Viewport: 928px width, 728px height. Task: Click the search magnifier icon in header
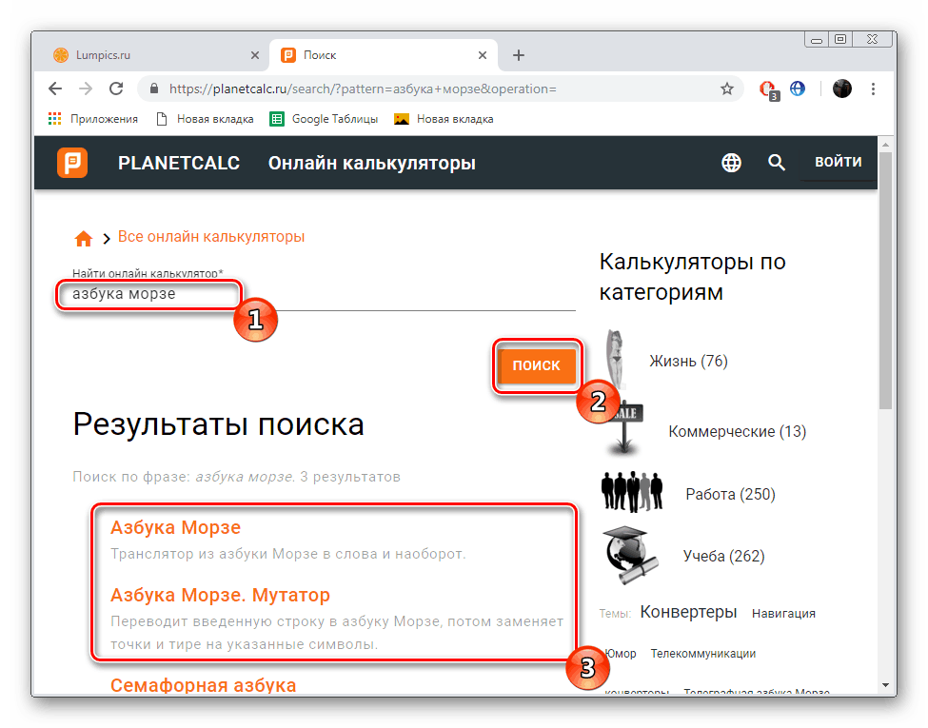tap(777, 163)
